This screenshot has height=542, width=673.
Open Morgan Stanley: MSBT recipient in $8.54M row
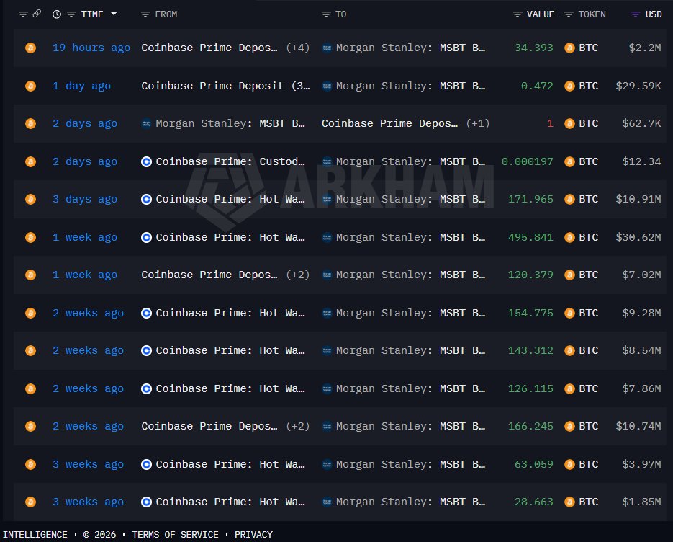coord(410,351)
